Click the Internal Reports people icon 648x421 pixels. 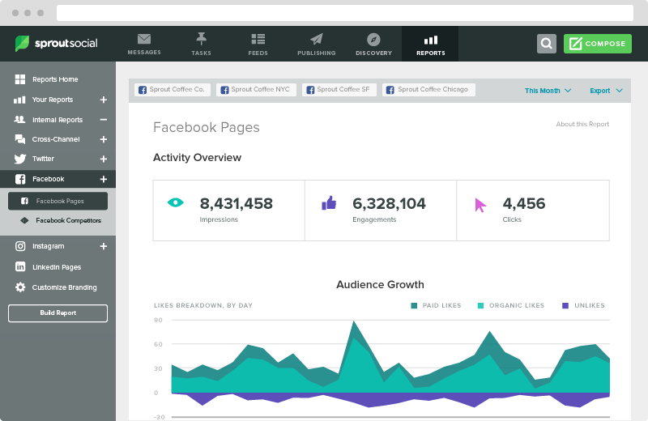[19, 119]
